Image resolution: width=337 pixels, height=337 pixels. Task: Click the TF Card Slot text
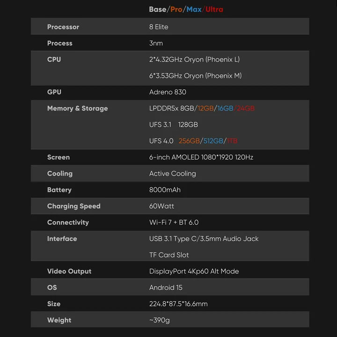169,255
